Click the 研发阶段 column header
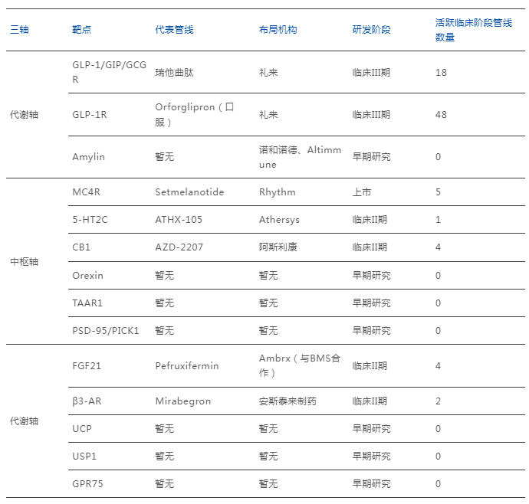Screen dimensions: 529x504 coord(371,30)
